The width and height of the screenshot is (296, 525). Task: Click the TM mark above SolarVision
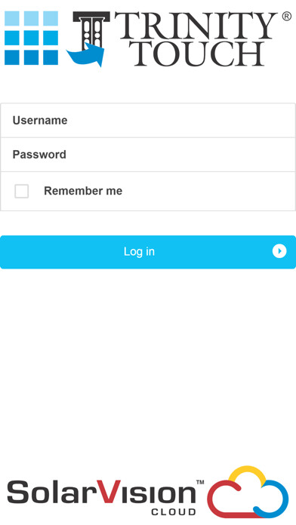click(x=200, y=482)
